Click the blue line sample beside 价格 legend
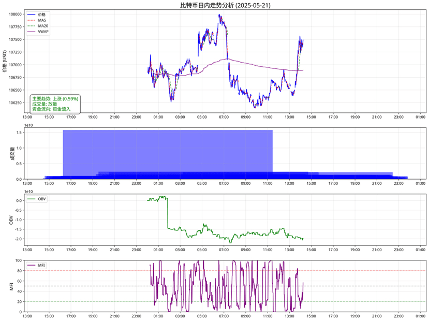The height and width of the screenshot is (321, 429). pos(32,14)
